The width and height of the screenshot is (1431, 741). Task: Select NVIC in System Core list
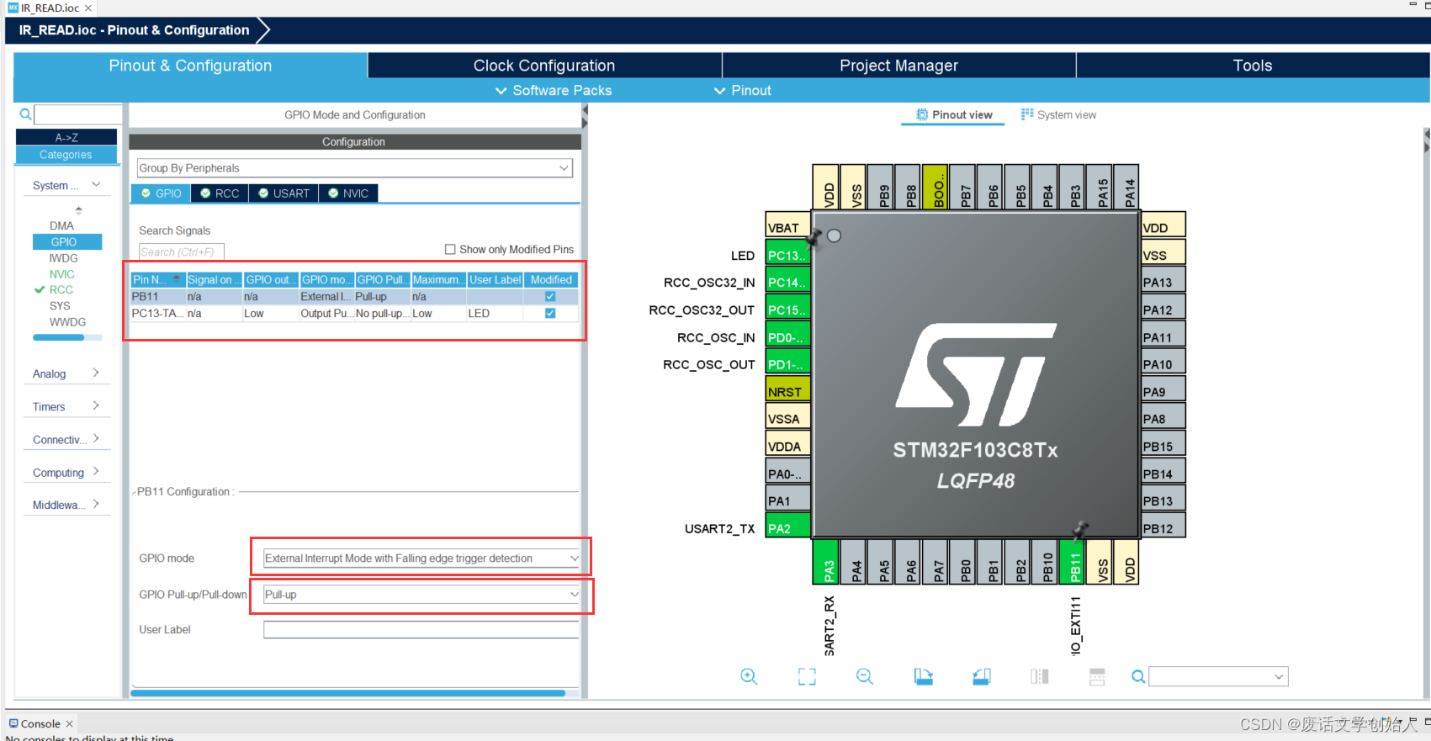click(x=61, y=274)
